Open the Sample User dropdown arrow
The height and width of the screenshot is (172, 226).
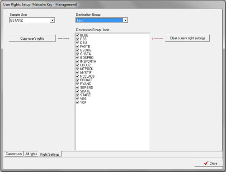[52, 20]
